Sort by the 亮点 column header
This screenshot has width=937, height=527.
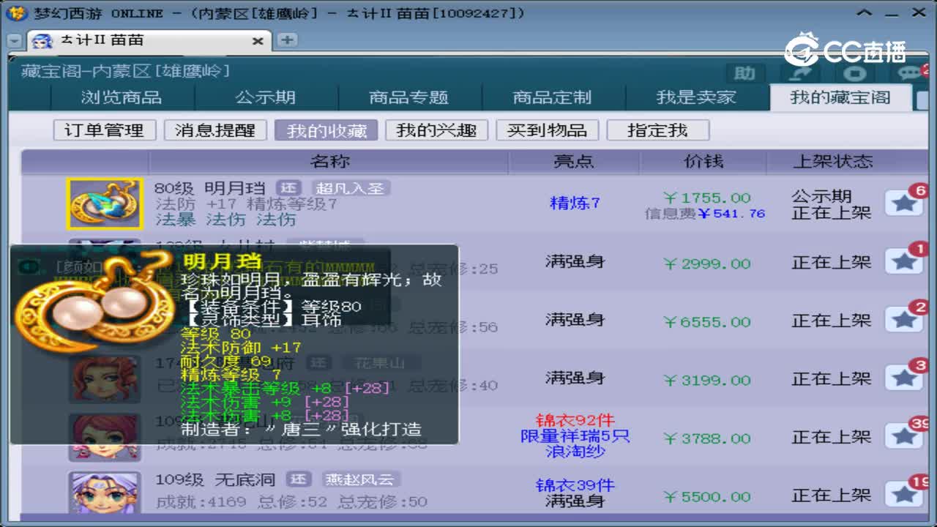pos(574,161)
